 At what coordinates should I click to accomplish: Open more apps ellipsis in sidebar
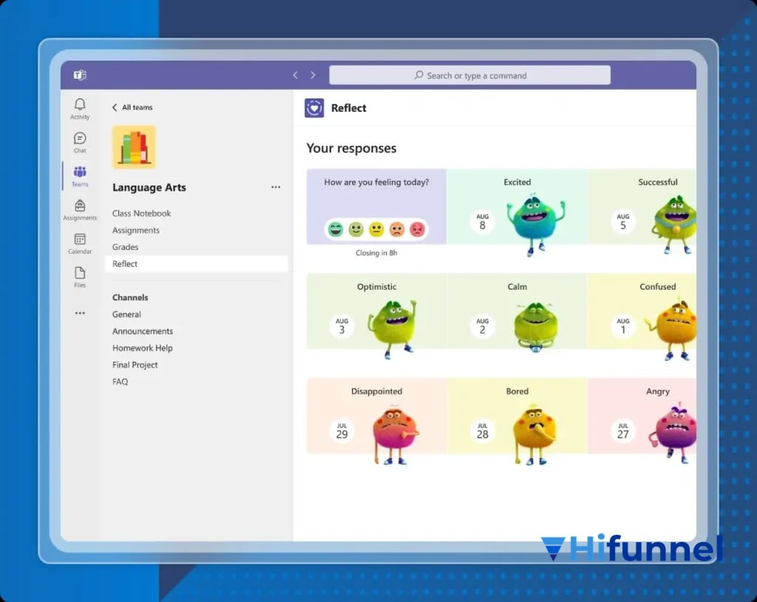[x=80, y=313]
